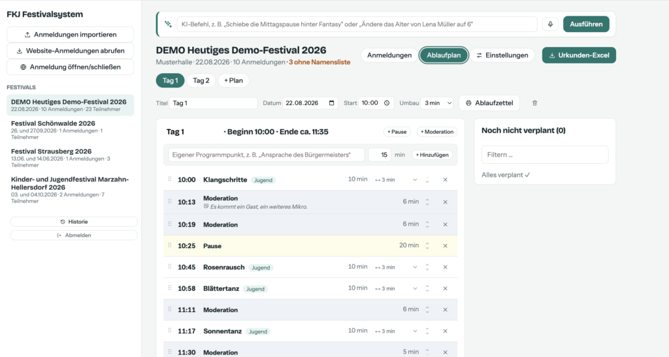Click the 15 minutes duration field

tap(380, 155)
